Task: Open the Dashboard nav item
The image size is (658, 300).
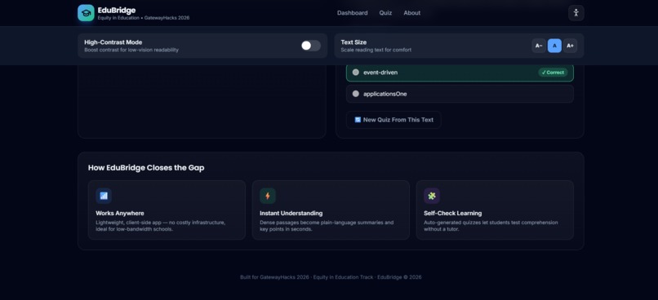Action: [x=353, y=13]
